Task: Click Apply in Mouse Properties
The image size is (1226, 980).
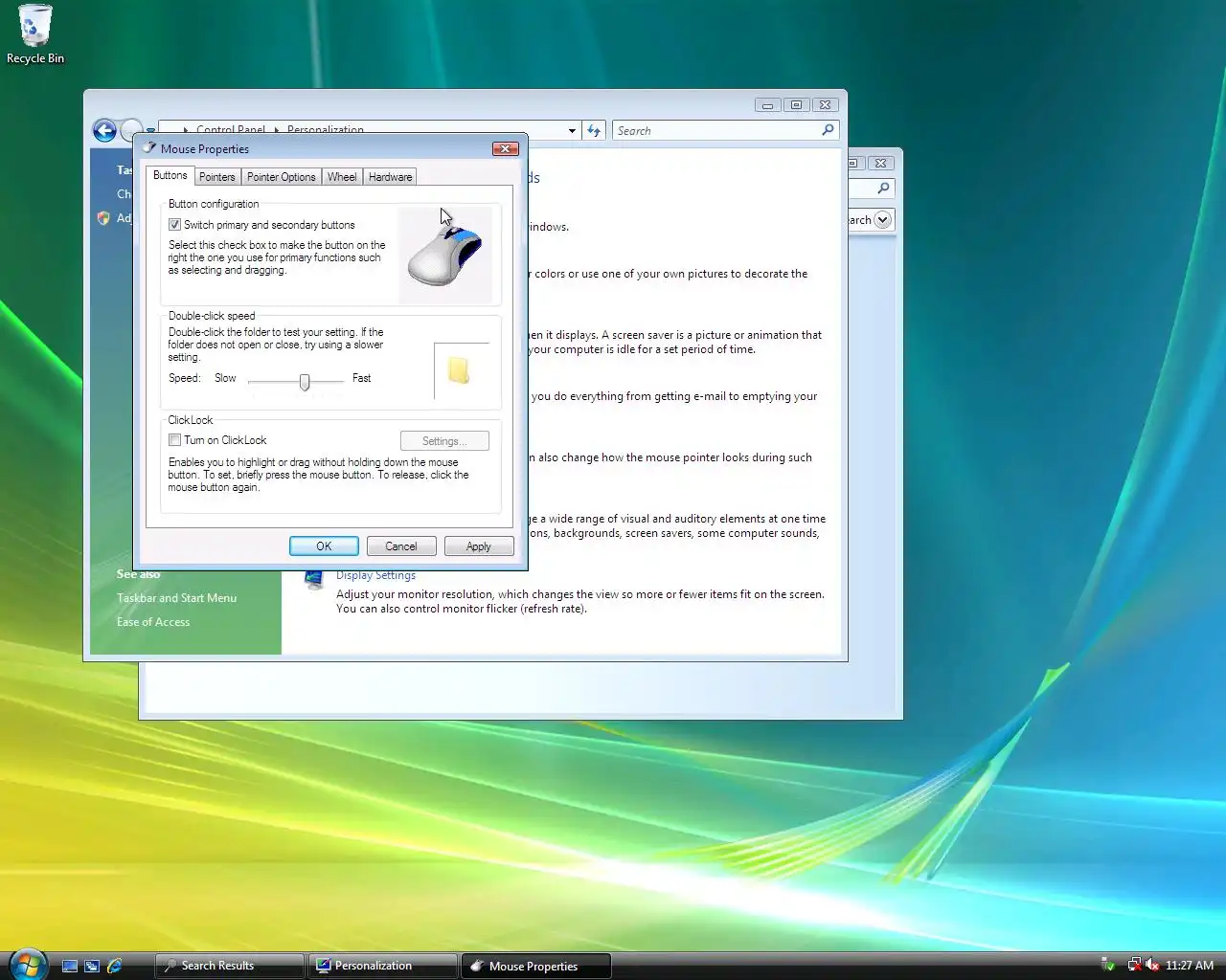Action: pos(479,546)
